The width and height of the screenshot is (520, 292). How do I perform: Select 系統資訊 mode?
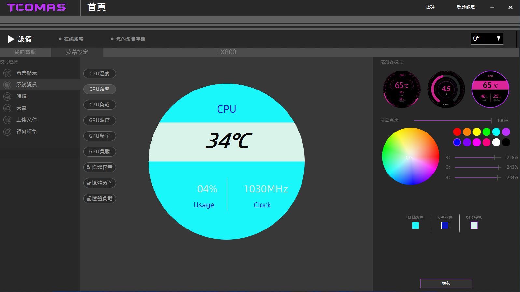tap(40, 85)
